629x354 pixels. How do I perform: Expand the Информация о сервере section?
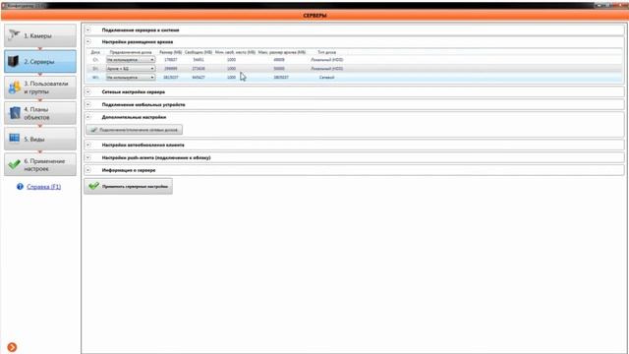(88, 170)
